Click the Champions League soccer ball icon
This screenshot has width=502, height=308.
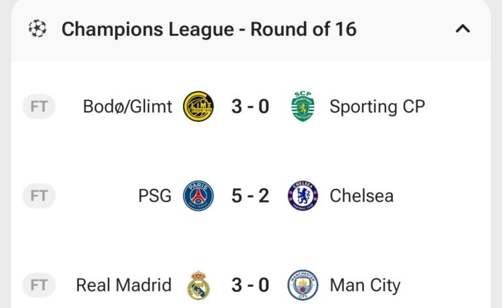[x=37, y=29]
